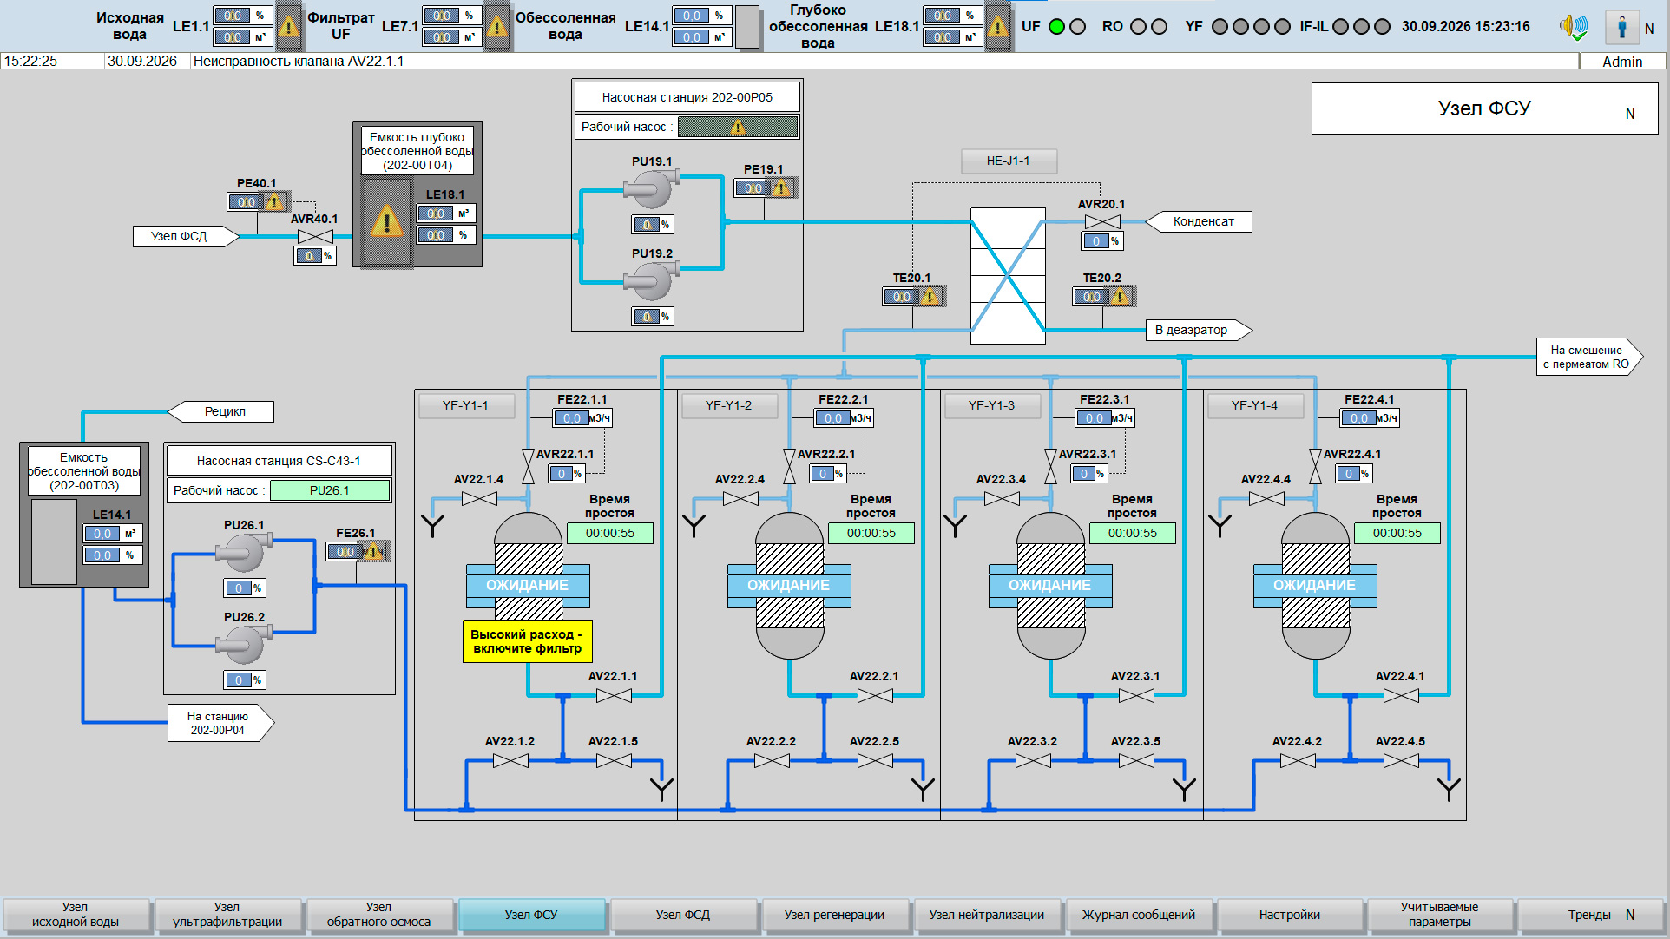Click the green UF status indicator
This screenshot has height=939, width=1670.
(x=1056, y=26)
